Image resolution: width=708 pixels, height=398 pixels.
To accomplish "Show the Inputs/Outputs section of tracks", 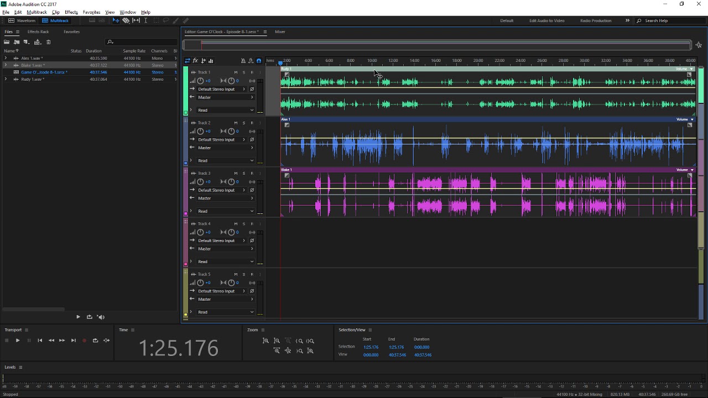I will click(x=188, y=61).
